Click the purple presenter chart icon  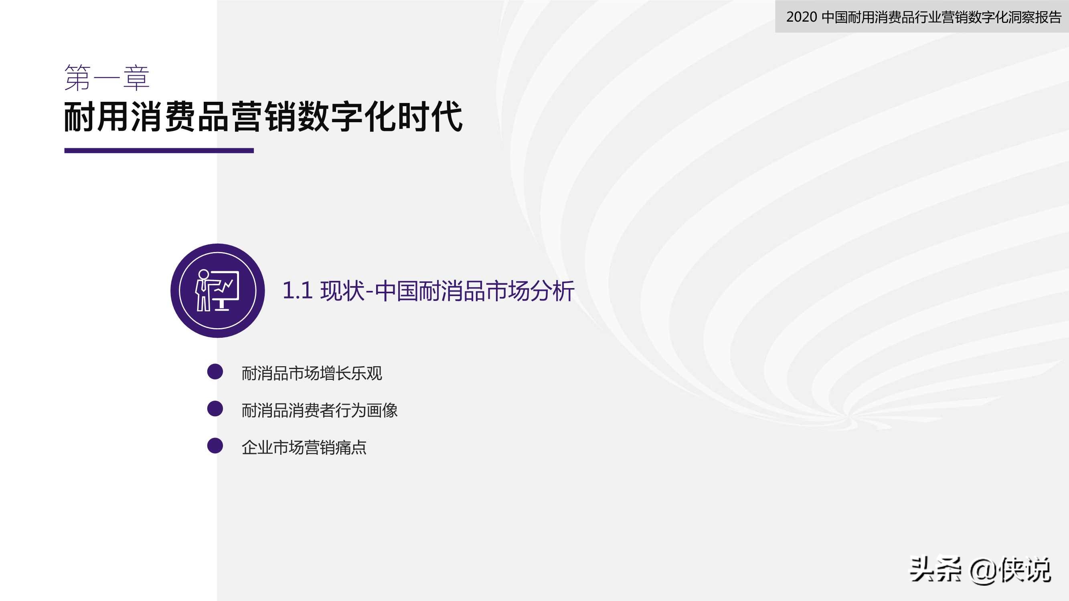(x=217, y=290)
